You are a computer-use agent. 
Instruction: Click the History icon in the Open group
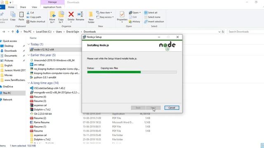134,21
